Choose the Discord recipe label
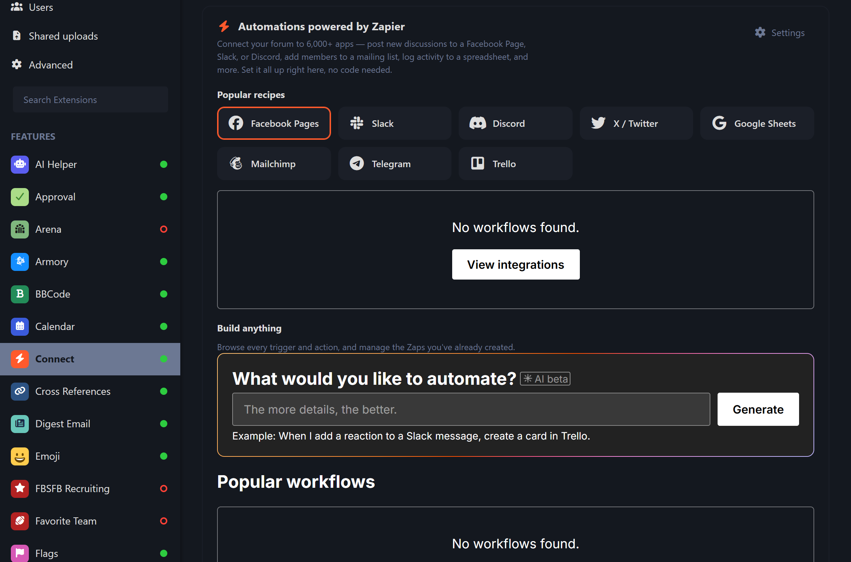851x562 pixels. pyautogui.click(x=508, y=124)
